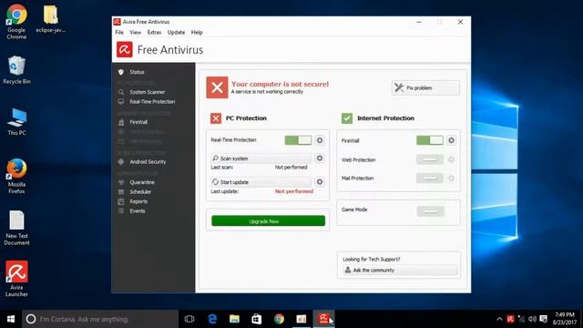The height and width of the screenshot is (328, 583).
Task: Open Windows Store from taskbar
Action: pos(257,319)
